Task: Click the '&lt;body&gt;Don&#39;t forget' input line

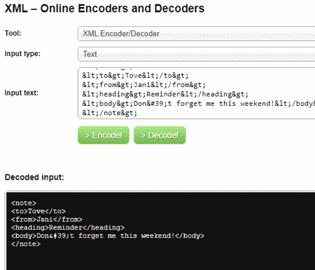Action: [x=198, y=103]
